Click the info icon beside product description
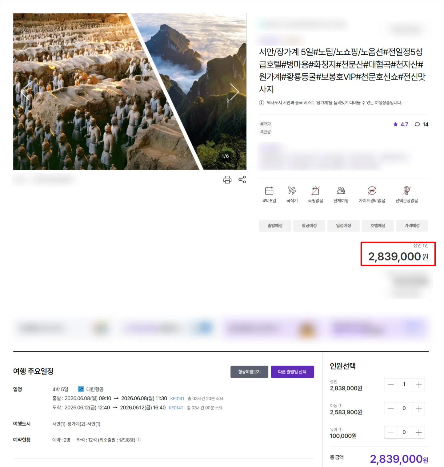 (262, 103)
